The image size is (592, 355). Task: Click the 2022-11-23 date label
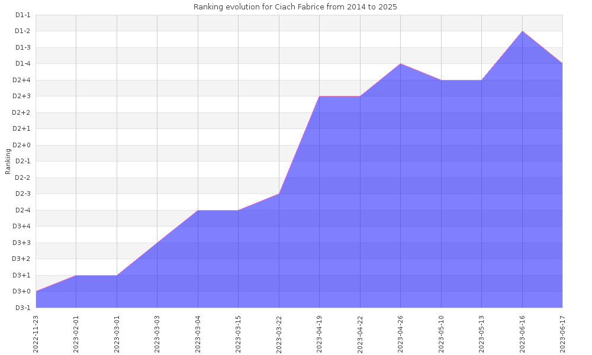point(36,333)
